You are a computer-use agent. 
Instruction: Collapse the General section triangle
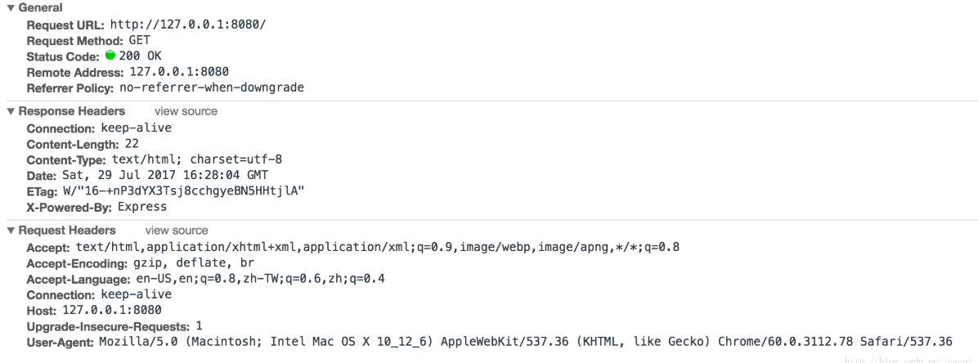pyautogui.click(x=11, y=7)
